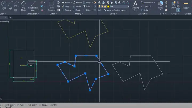Pick the Line tool in Draw panel

point(15,2)
